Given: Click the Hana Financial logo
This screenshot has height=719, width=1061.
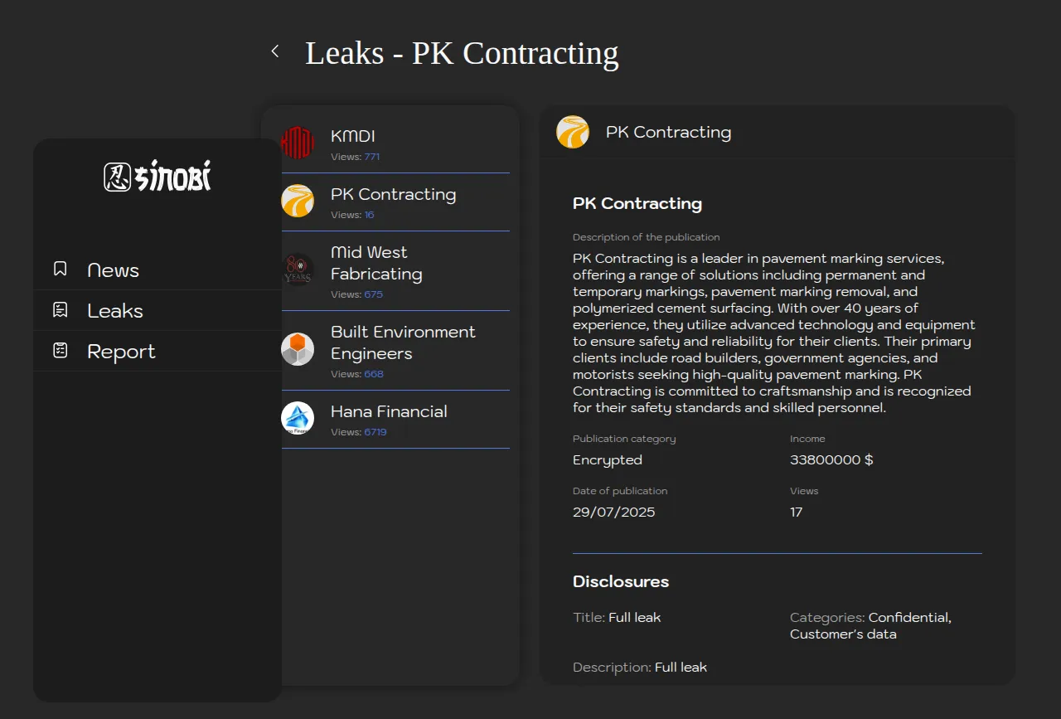Looking at the screenshot, I should coord(298,418).
